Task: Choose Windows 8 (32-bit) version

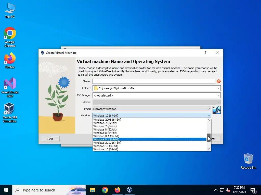Action: (x=149, y=129)
